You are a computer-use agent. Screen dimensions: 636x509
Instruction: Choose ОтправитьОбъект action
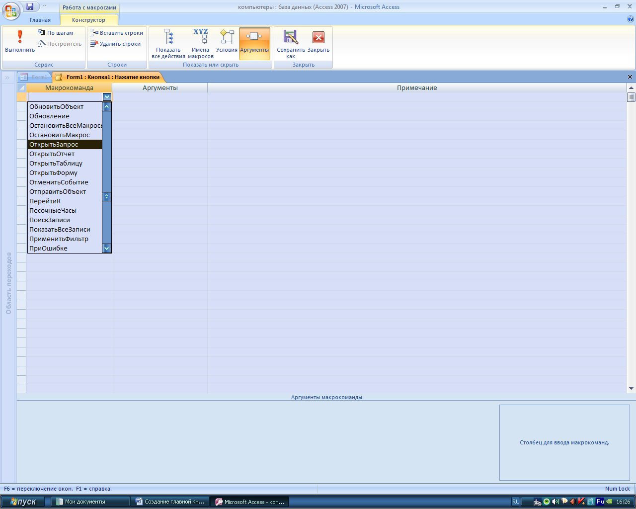click(x=65, y=191)
